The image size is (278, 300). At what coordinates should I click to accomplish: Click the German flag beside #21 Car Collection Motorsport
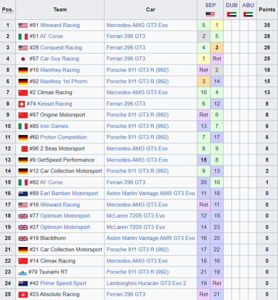23,249
